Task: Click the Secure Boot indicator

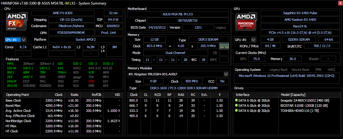Action: click(300, 70)
